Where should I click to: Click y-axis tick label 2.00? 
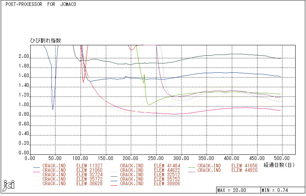tap(24, 56)
